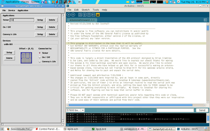Click Arduino window menu icon in title bar

[68, 6]
